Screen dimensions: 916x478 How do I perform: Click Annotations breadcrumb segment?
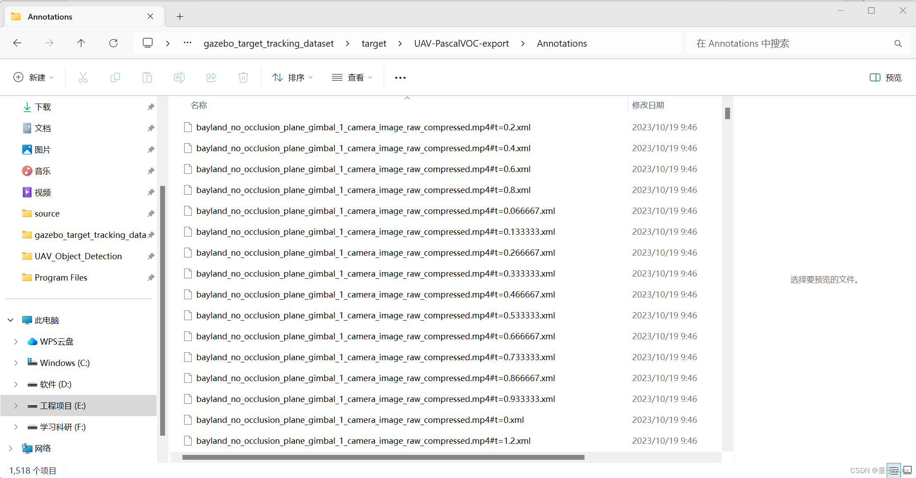pyautogui.click(x=562, y=44)
